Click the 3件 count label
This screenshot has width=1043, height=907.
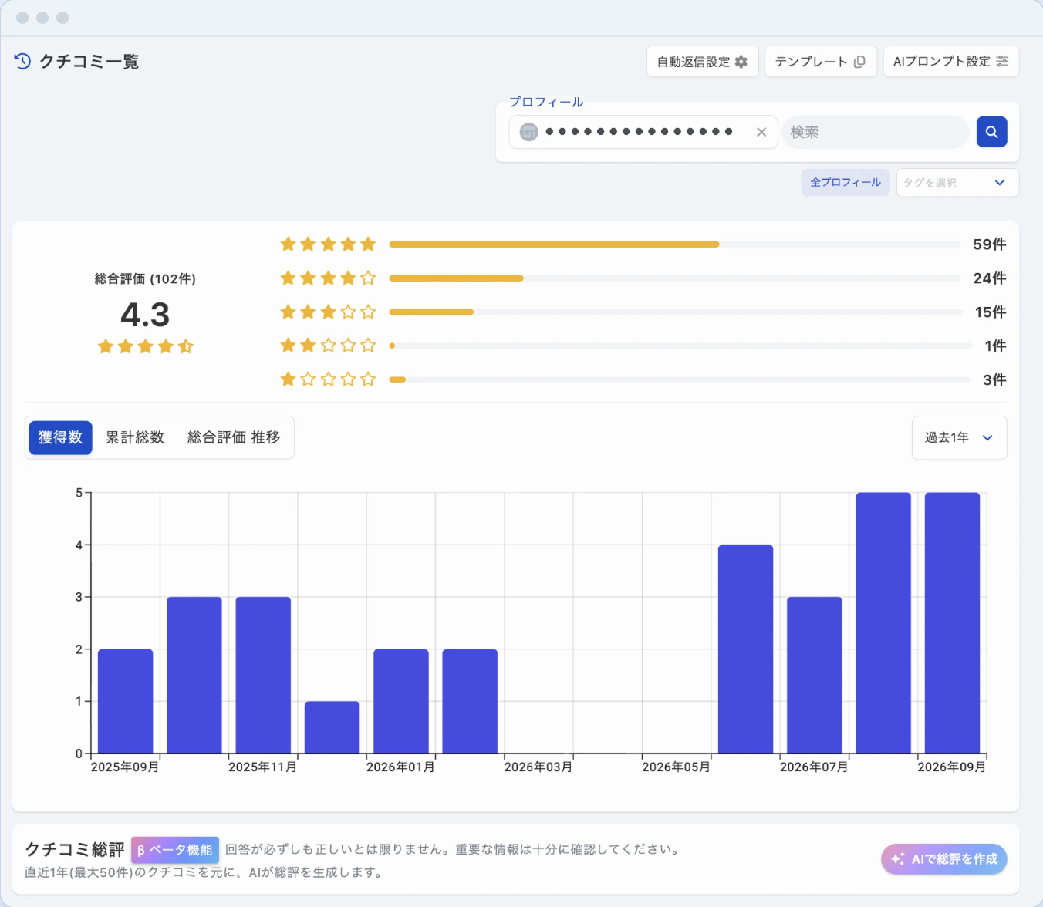pos(994,379)
